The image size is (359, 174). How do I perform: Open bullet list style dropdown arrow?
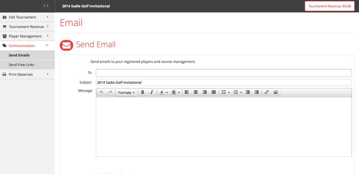[x=229, y=92]
